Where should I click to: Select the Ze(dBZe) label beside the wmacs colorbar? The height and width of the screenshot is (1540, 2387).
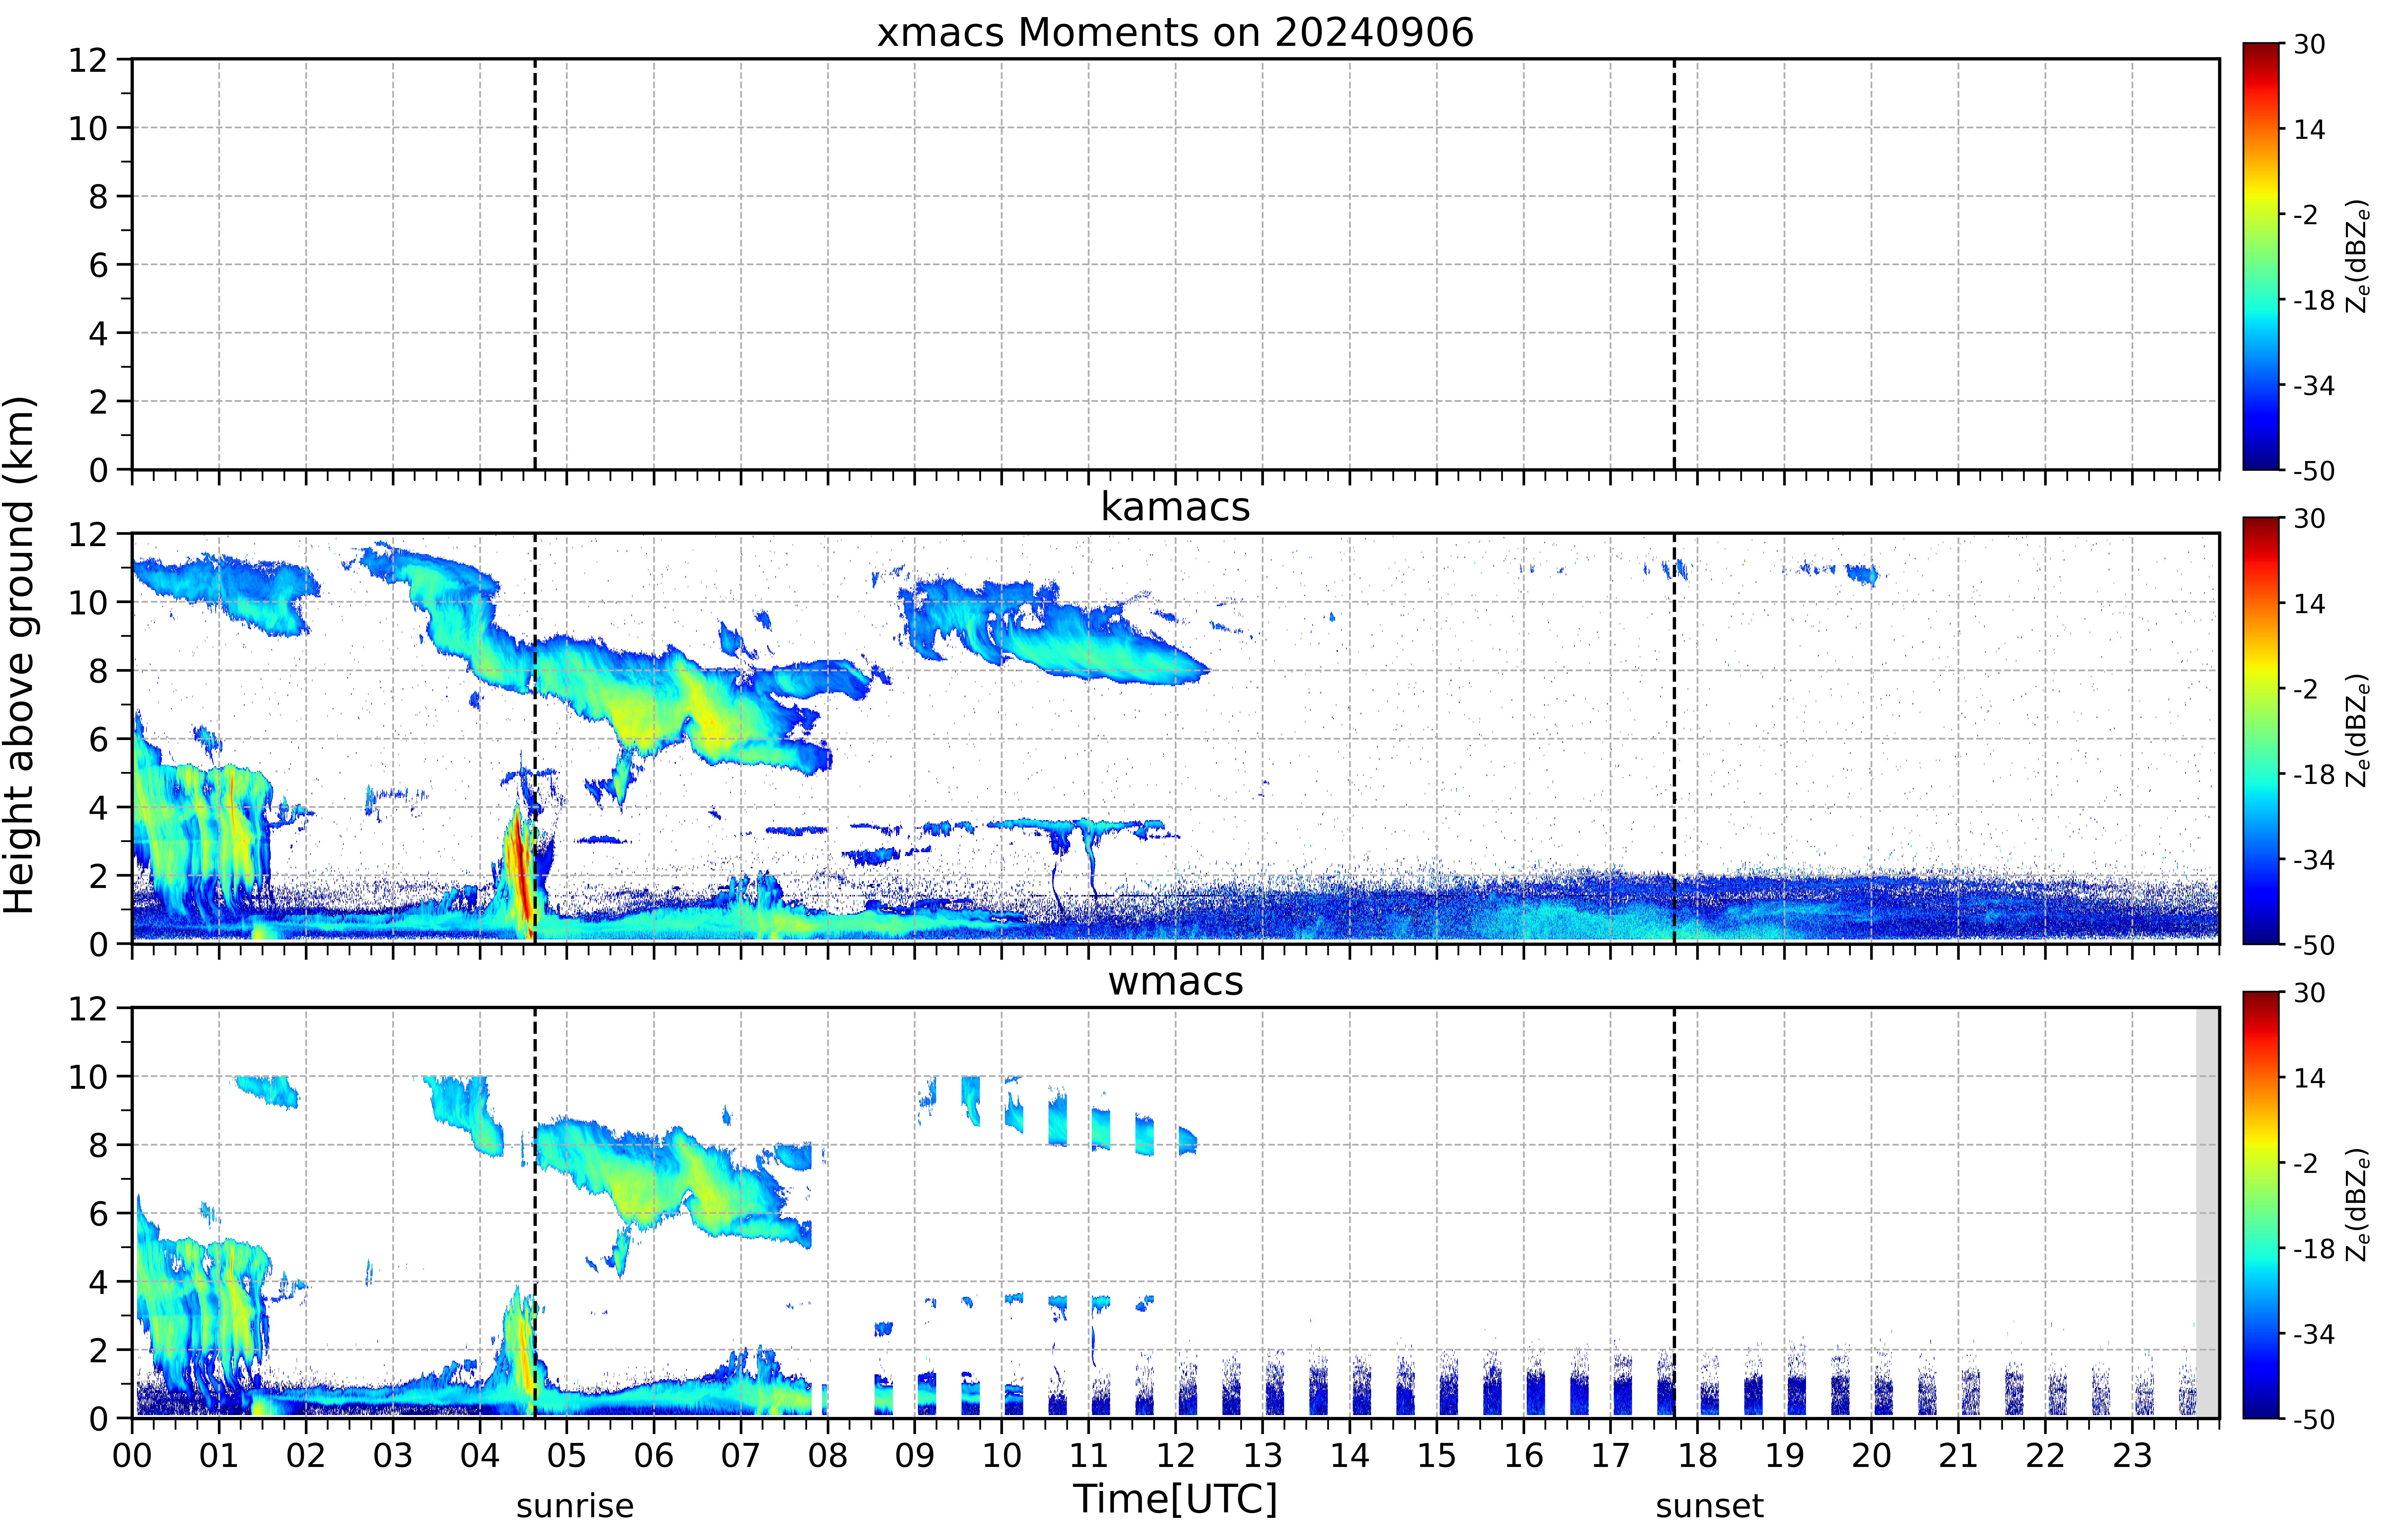2358,1205
